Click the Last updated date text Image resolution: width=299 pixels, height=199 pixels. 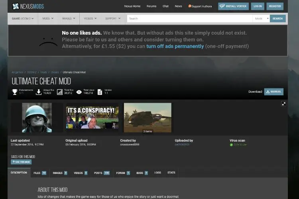(27, 144)
